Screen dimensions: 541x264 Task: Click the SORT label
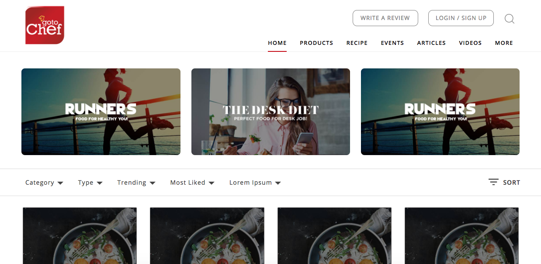click(x=512, y=183)
